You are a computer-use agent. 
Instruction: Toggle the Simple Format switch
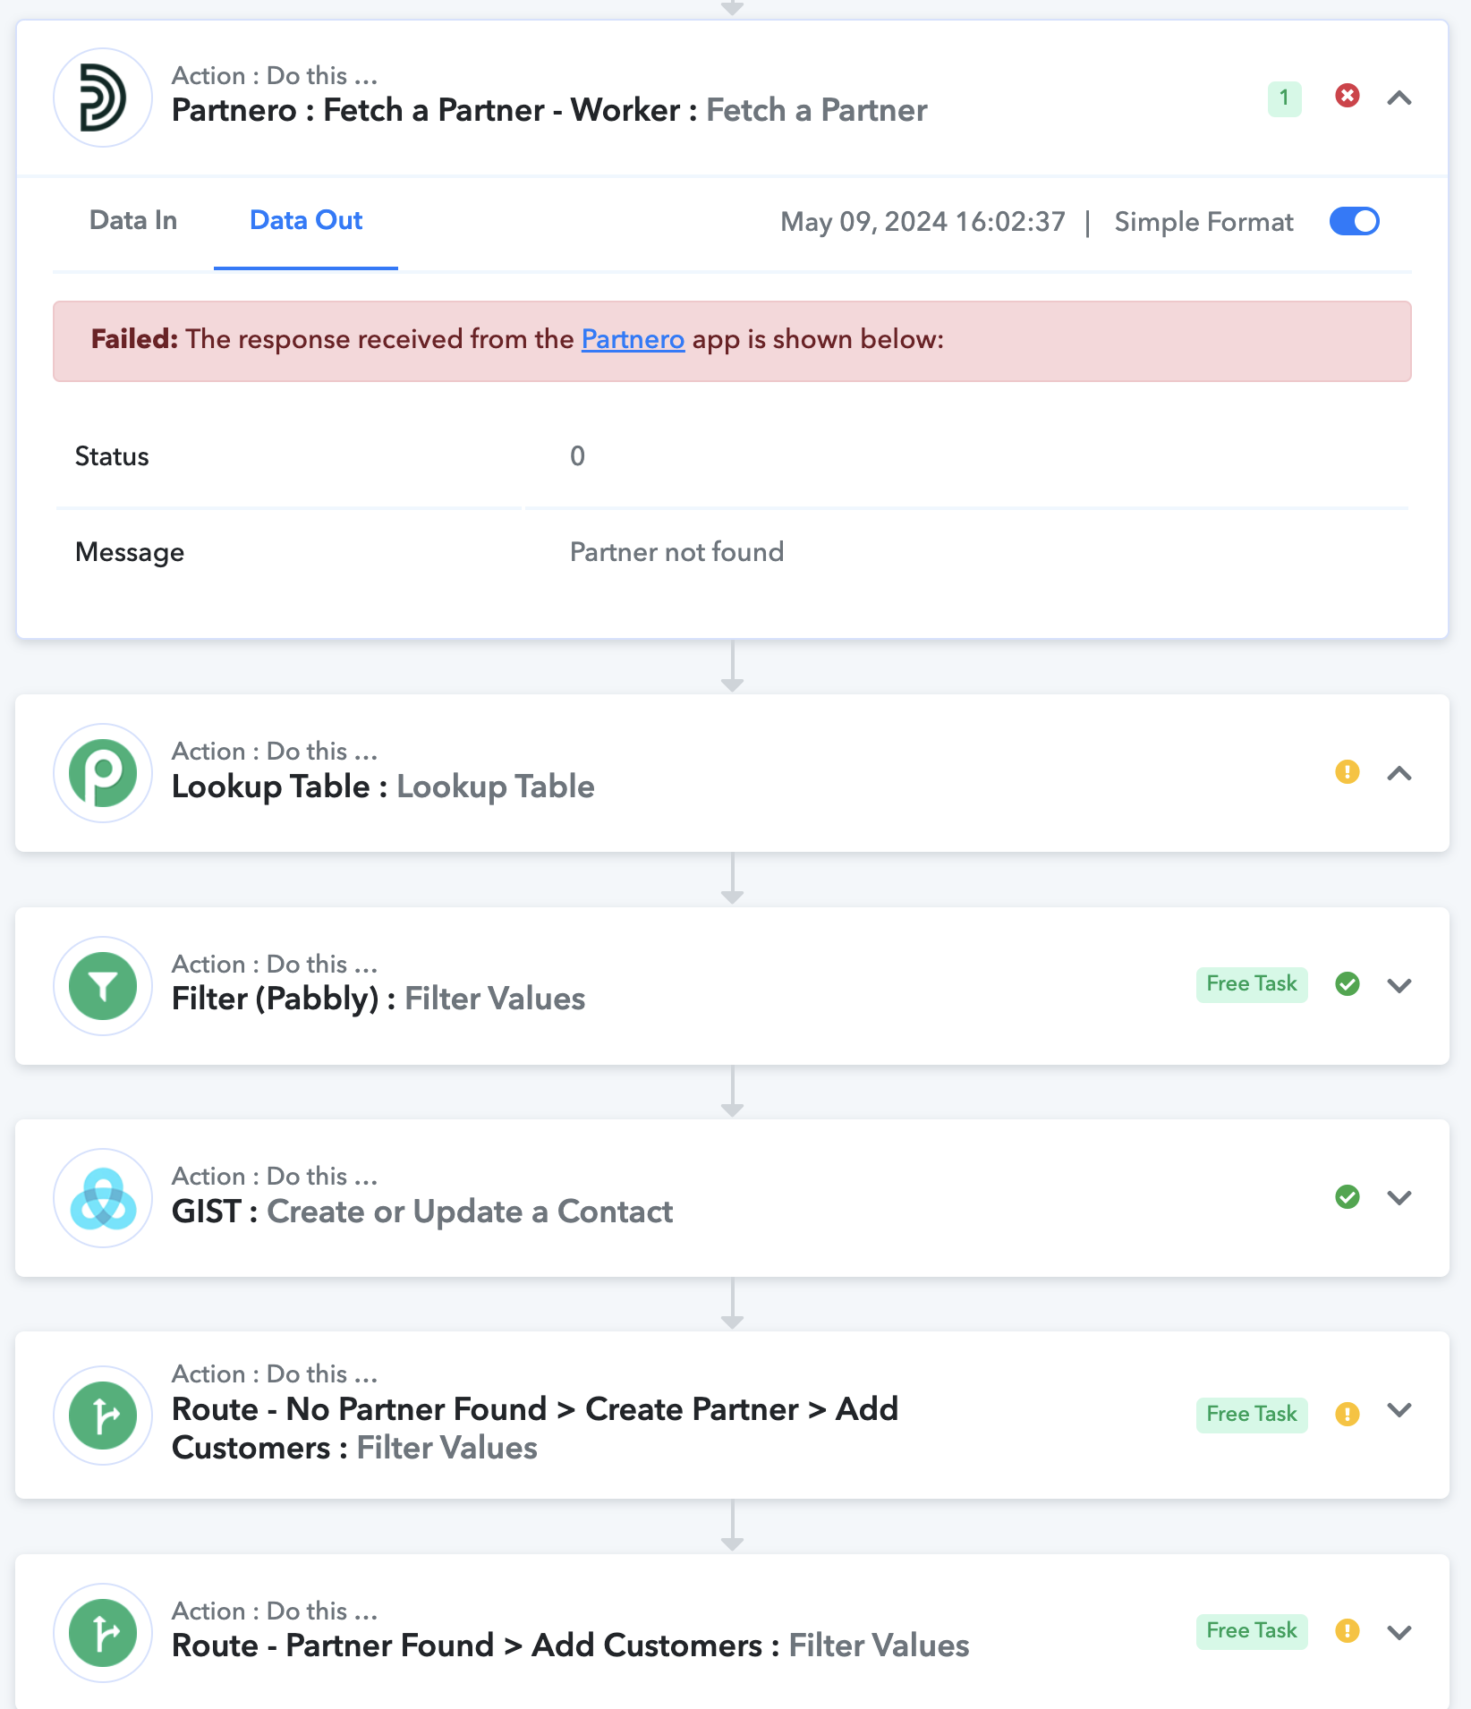[1355, 221]
